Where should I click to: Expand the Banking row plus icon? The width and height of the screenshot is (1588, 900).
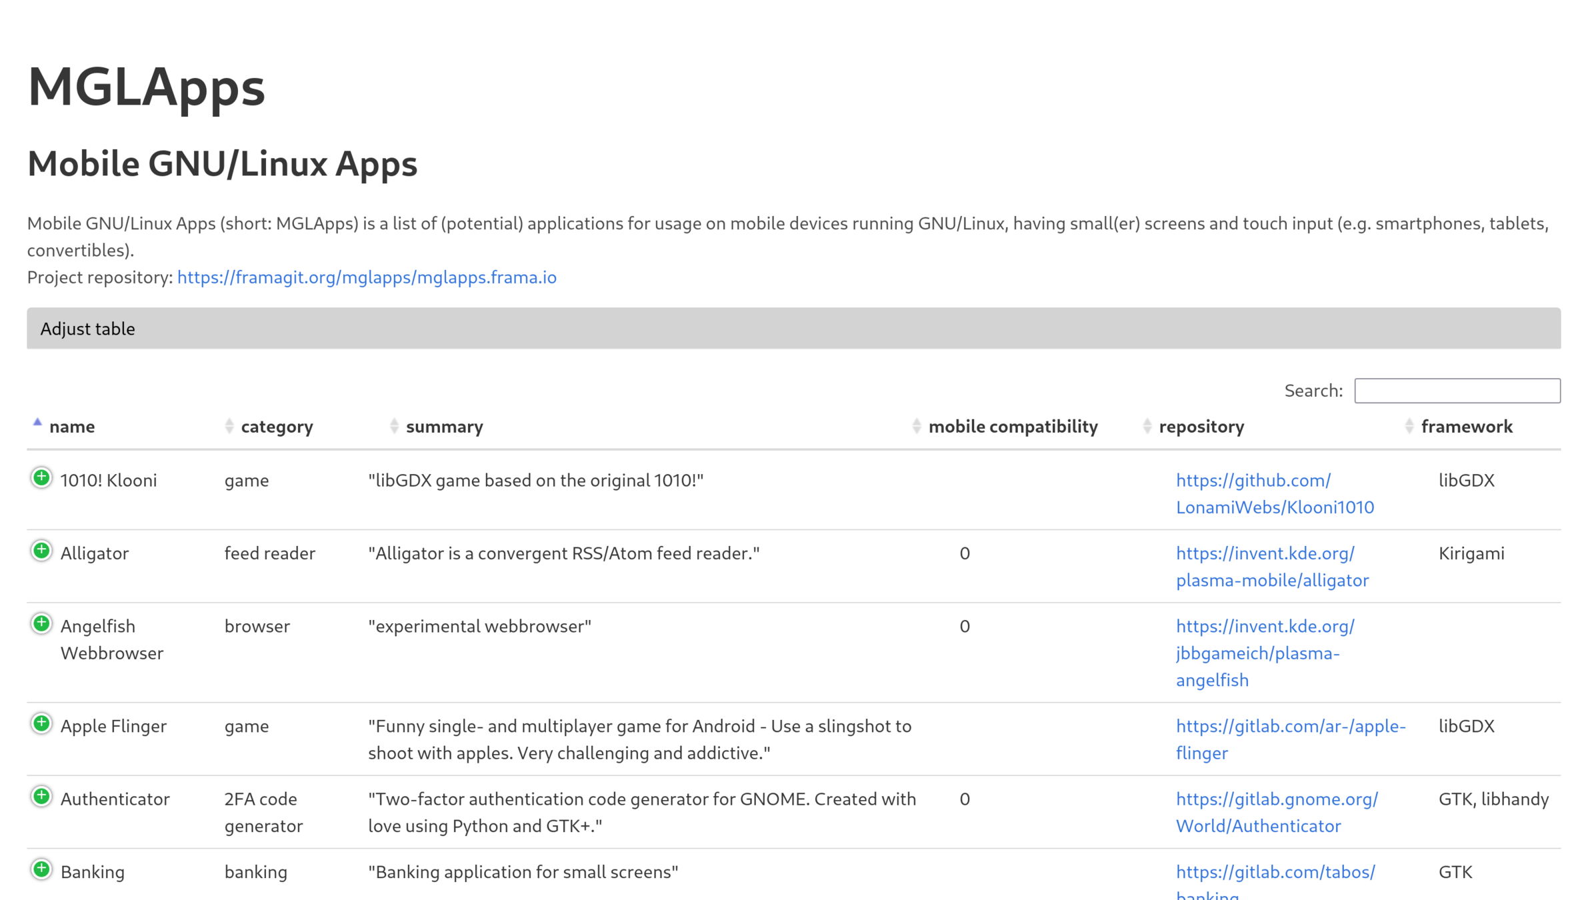coord(41,869)
